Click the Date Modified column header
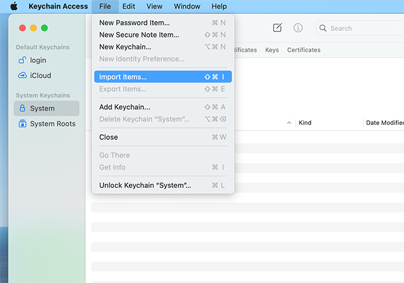The image size is (404, 283). pyautogui.click(x=385, y=123)
